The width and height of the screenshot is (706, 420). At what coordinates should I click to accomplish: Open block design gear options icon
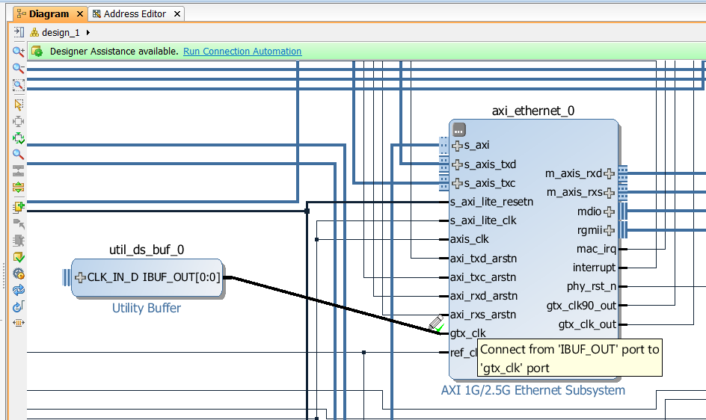point(19,274)
